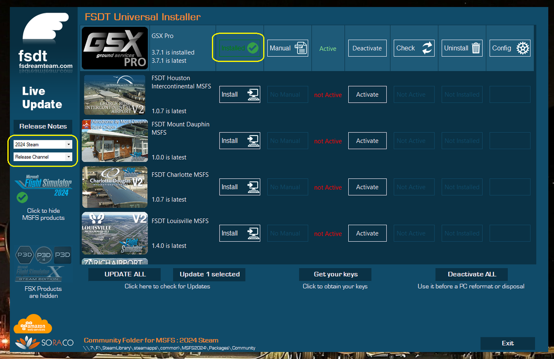Activate FSDT Louisville MSFS
Viewport: 554px width, 359px height.
(367, 233)
